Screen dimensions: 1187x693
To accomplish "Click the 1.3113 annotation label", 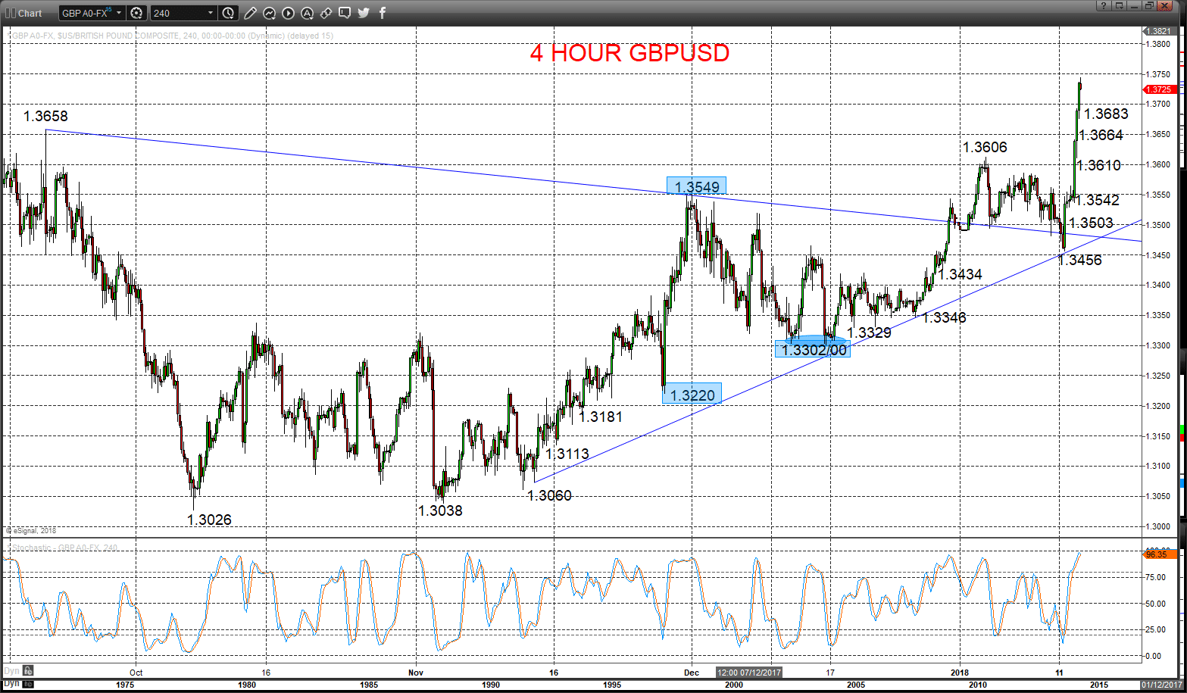I will 567,454.
